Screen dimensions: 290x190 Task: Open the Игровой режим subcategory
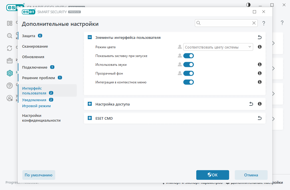37,106
